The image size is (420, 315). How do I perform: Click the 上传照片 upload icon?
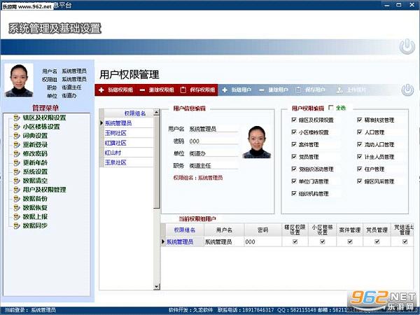pyautogui.click(x=339, y=90)
